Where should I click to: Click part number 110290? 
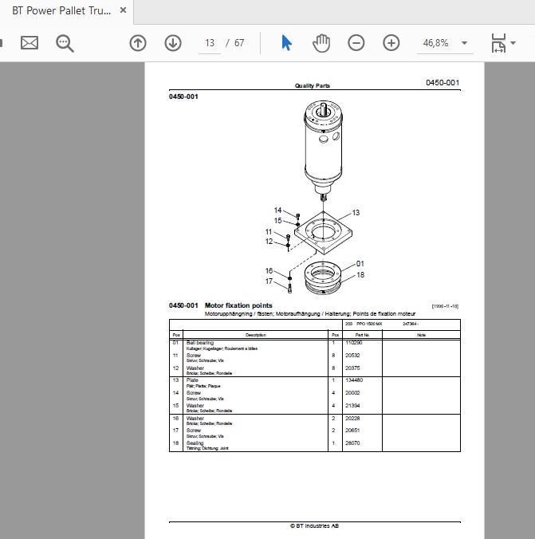tap(353, 343)
